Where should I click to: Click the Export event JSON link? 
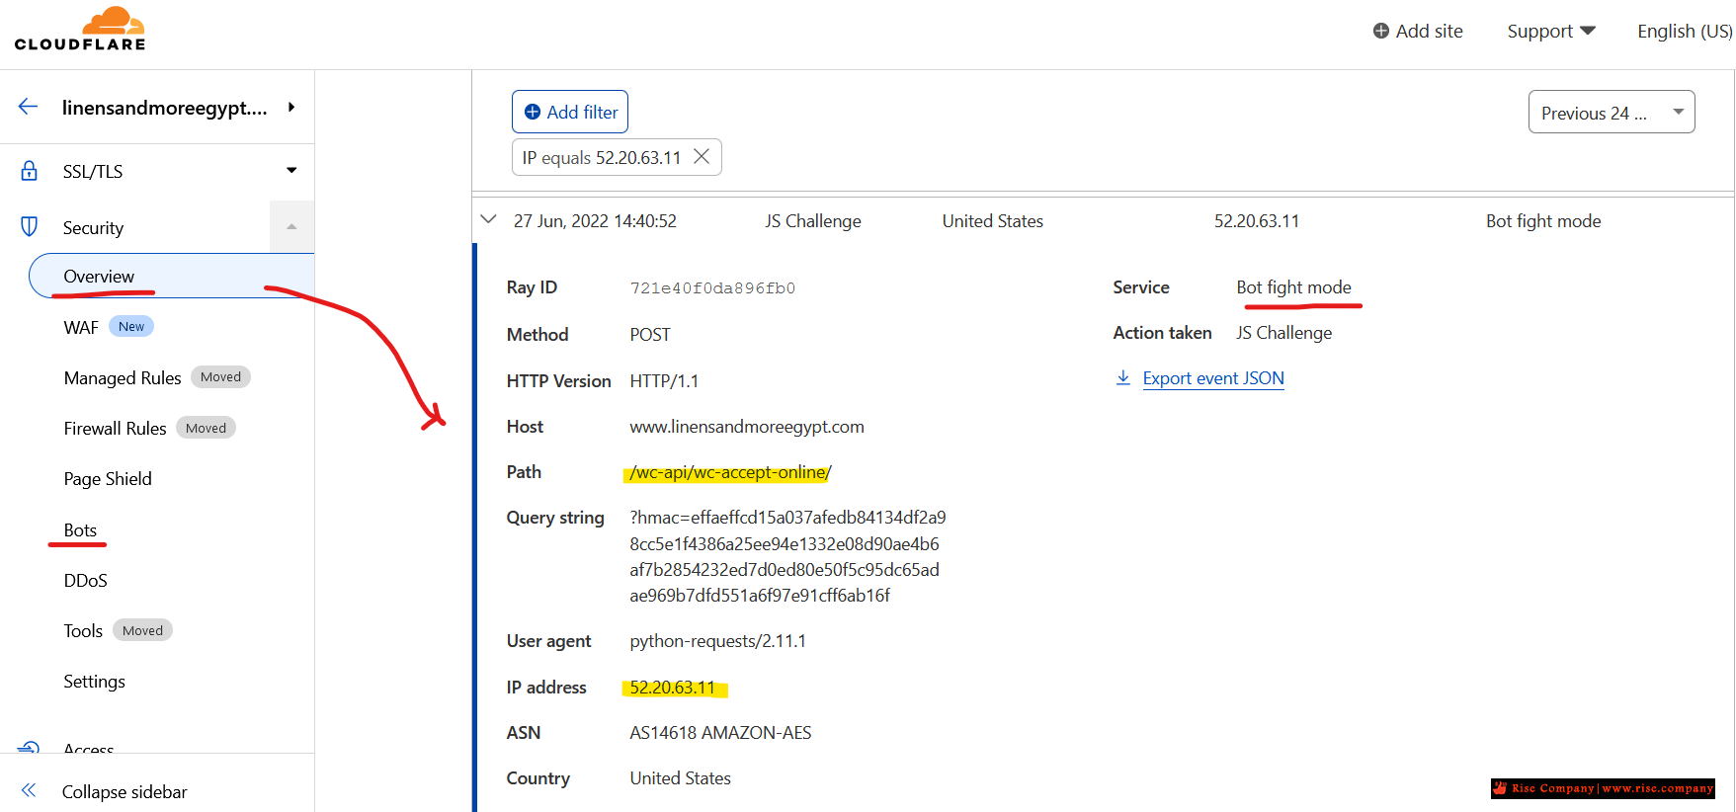coord(1213,378)
